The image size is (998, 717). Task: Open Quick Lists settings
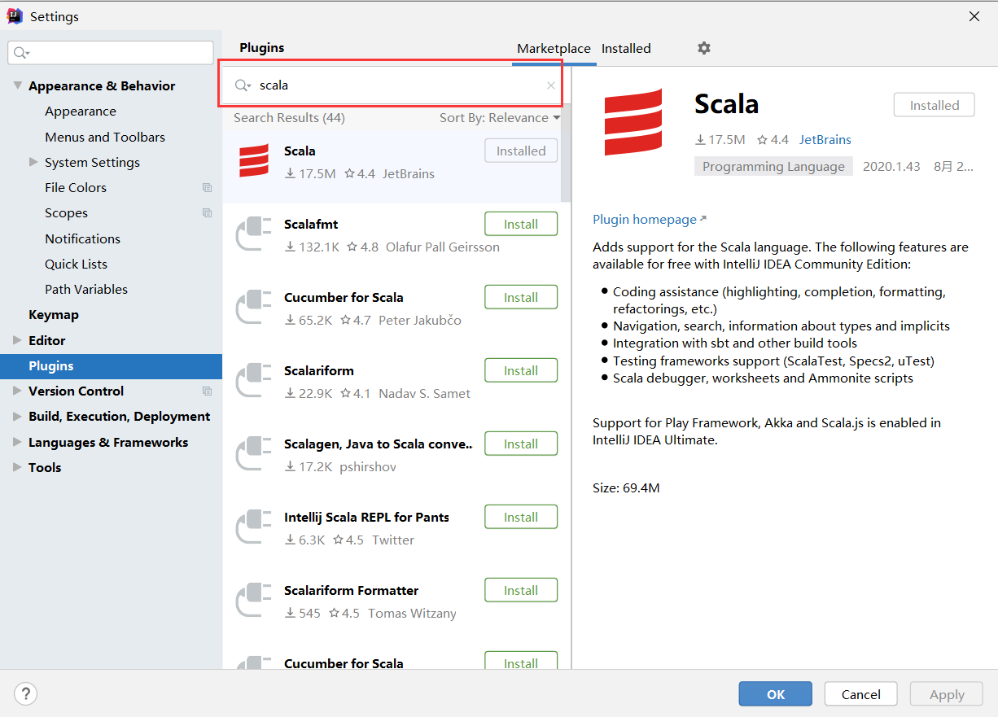pyautogui.click(x=76, y=264)
